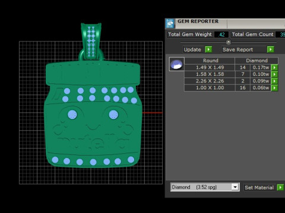Click green arrow beside Update
The image size is (285, 213).
(x=208, y=49)
